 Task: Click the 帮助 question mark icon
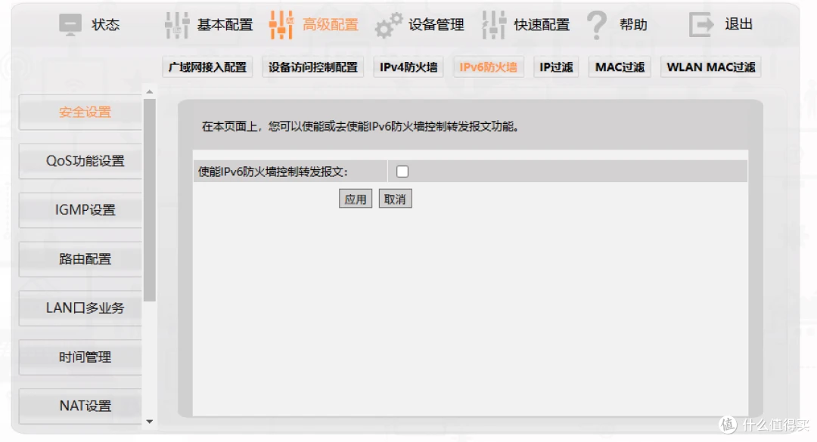point(597,25)
